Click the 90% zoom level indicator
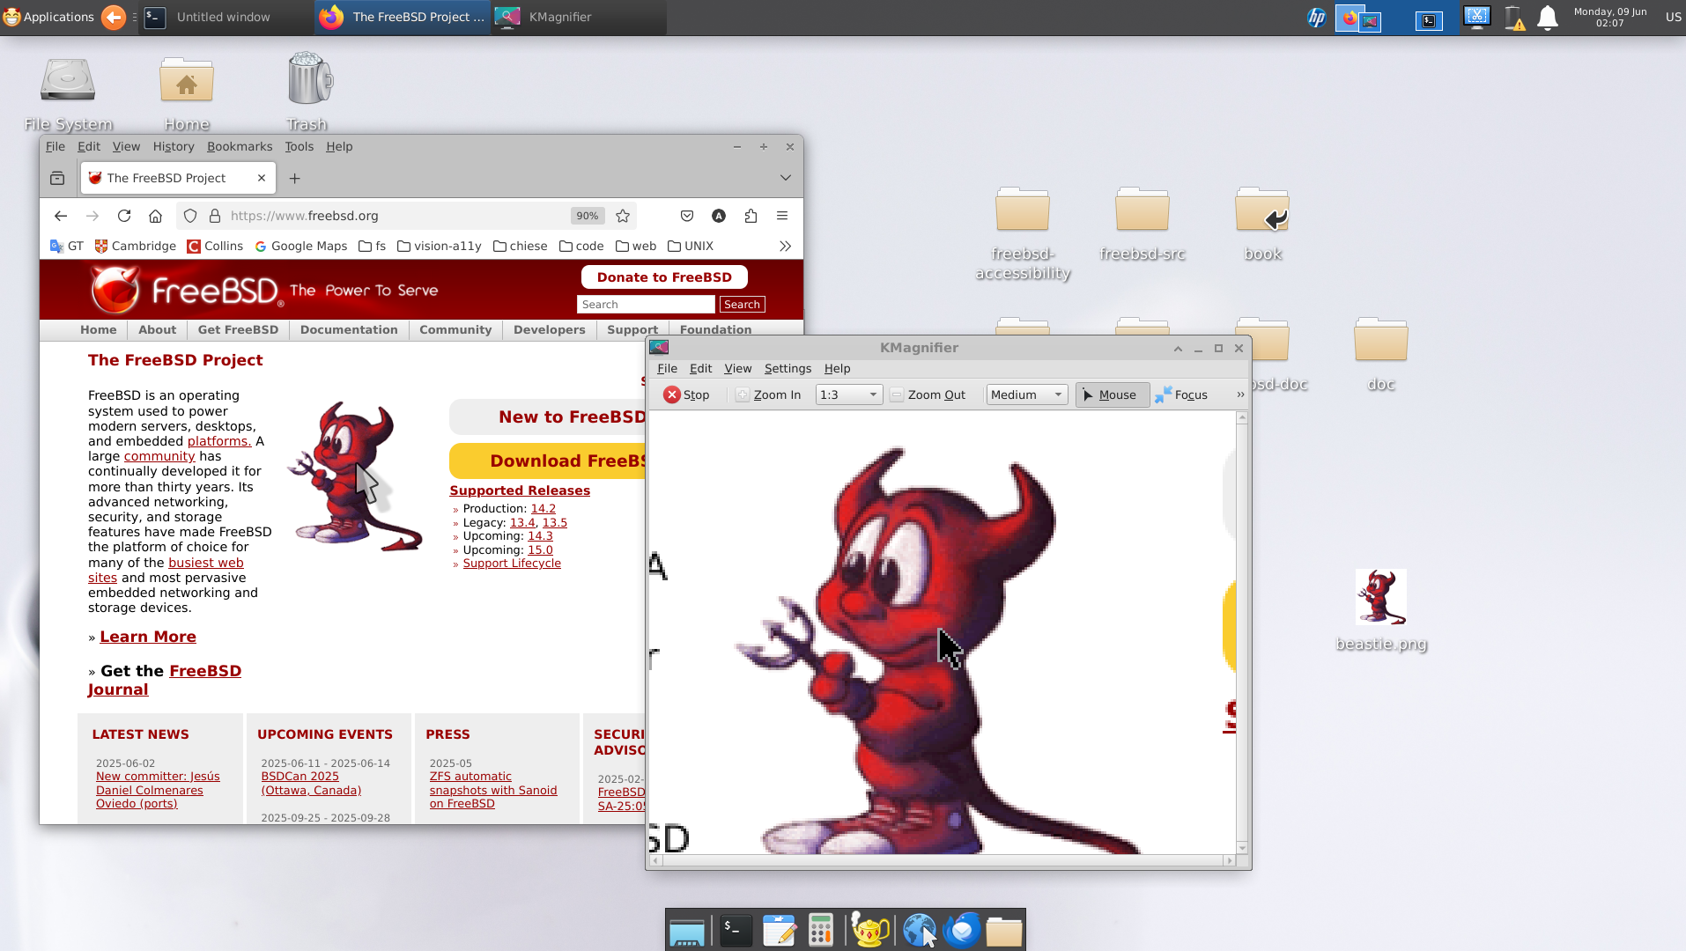1686x951 pixels. [587, 216]
